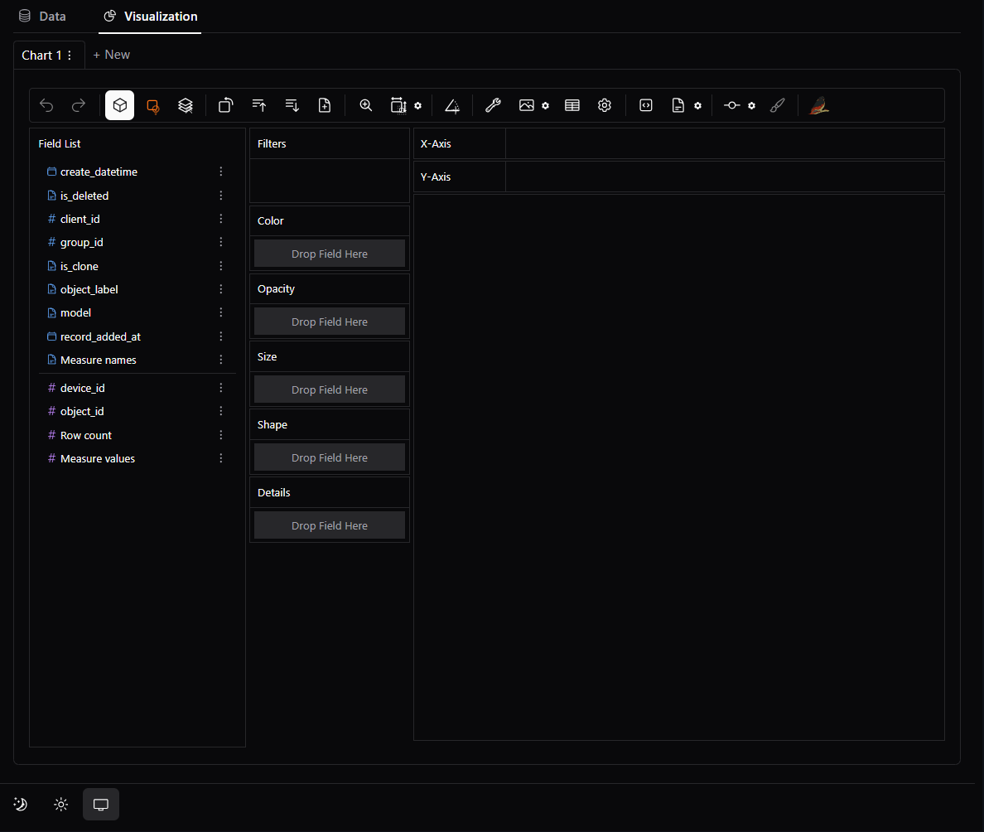Screen dimensions: 984x832
Task: Click the Undo icon in the toolbar
Action: click(46, 105)
